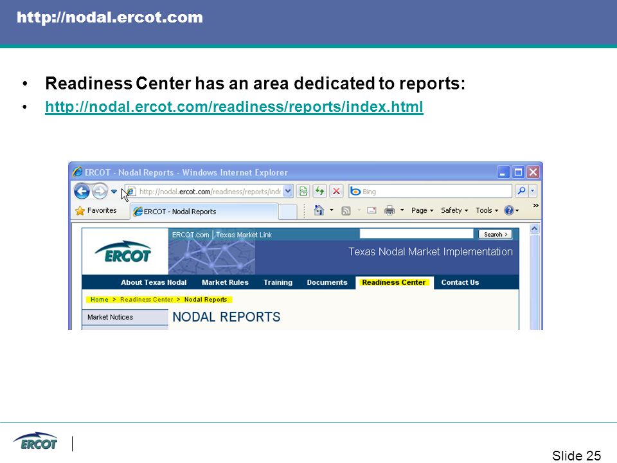Select the ERCOT - Nodal Reports tab

click(x=204, y=212)
